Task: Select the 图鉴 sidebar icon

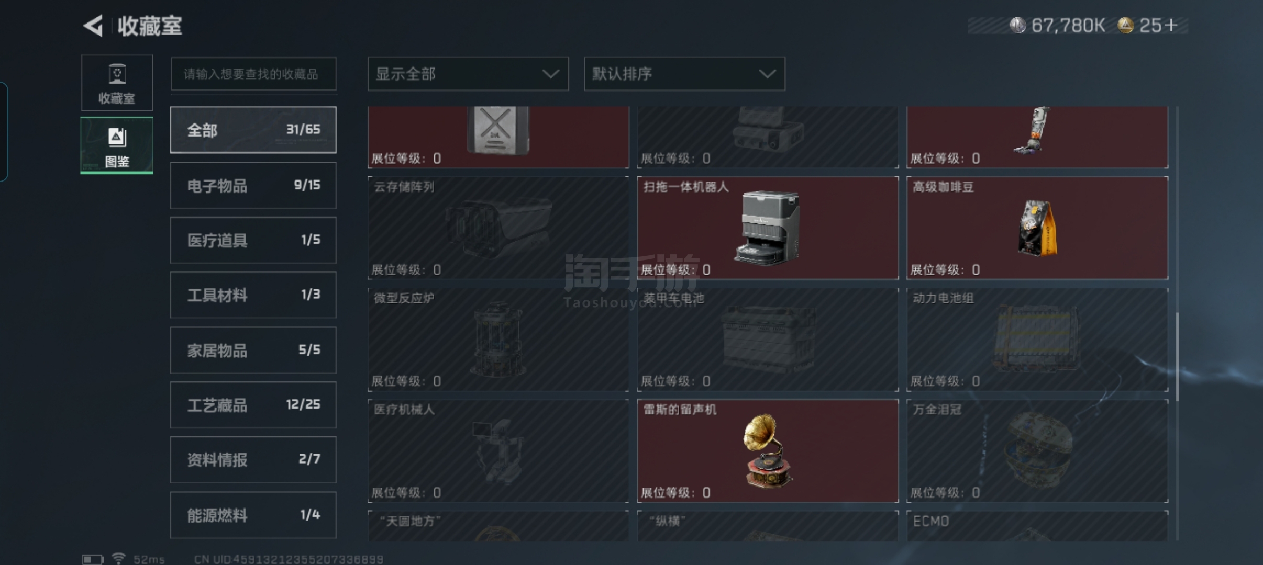Action: pos(117,145)
